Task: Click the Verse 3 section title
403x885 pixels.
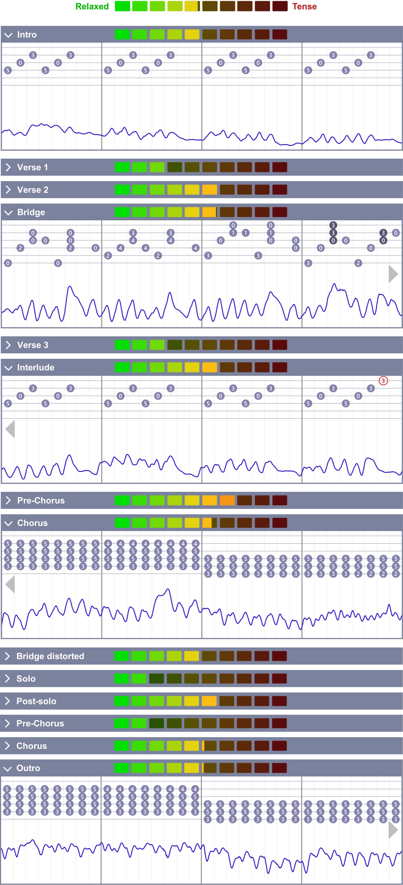Action: pos(33,345)
